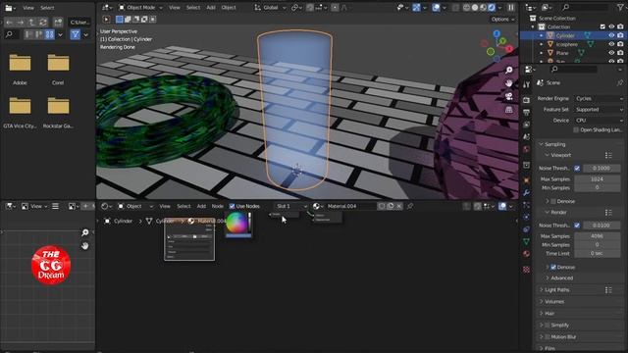Open the viewport View menu
Screen dimensions: 628x353
pyautogui.click(x=175, y=8)
